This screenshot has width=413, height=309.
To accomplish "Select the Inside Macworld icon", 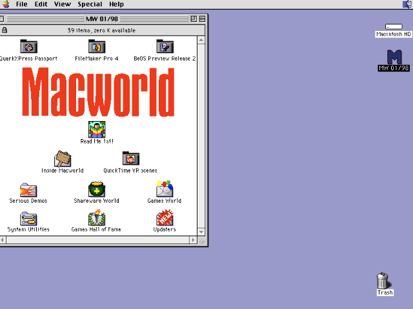I will tap(63, 158).
